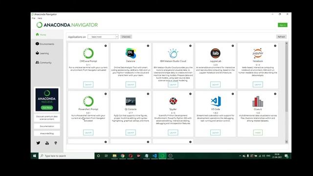Click the Sign in button
The image size is (313, 176).
click(283, 25)
